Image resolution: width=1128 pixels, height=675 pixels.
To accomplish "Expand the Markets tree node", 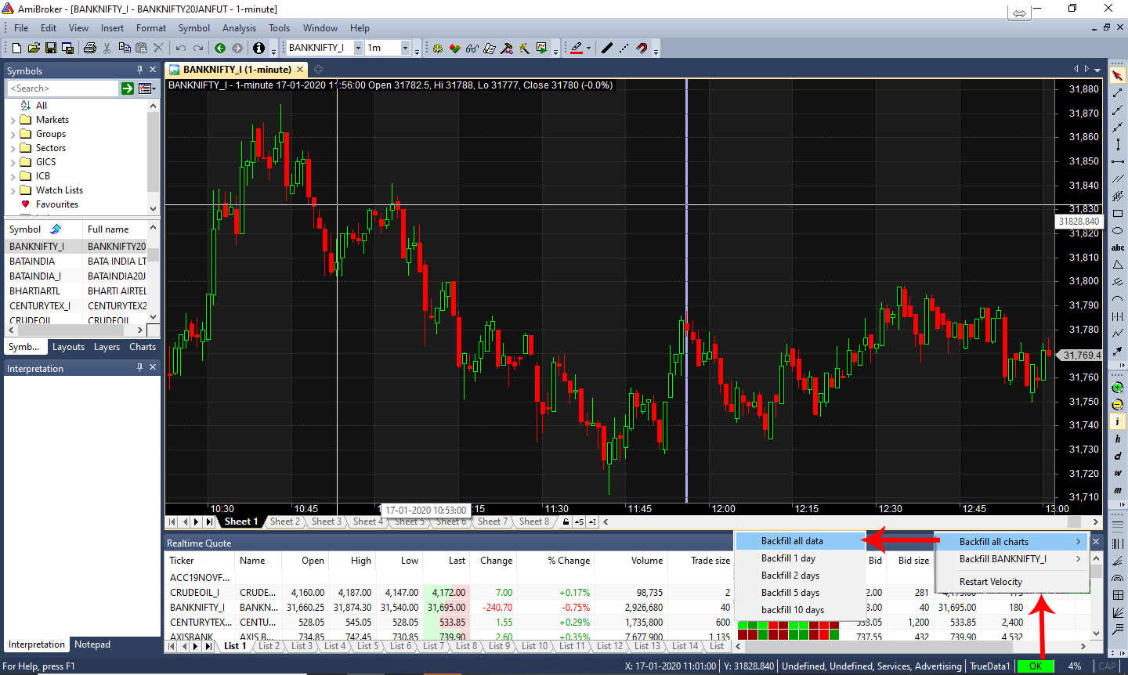I will click(13, 121).
